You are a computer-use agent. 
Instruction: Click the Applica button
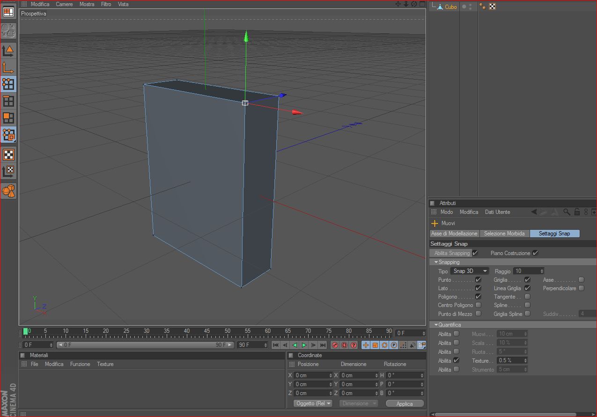coord(405,403)
